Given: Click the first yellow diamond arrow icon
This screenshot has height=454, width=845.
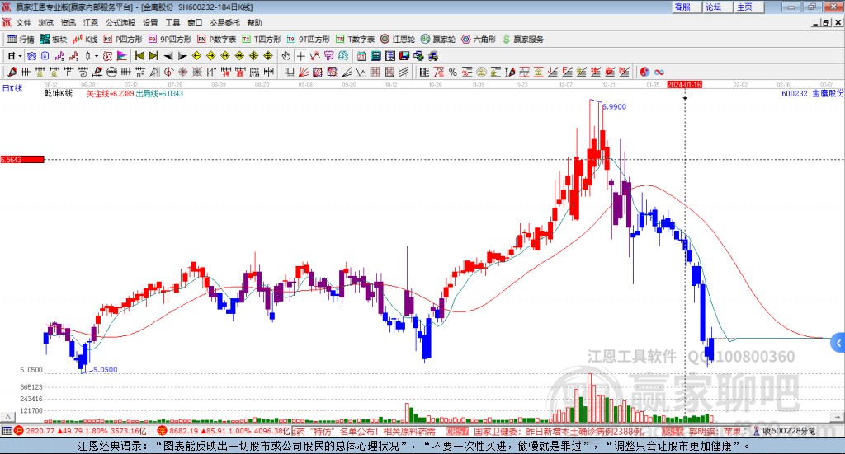Looking at the screenshot, I should (196, 56).
